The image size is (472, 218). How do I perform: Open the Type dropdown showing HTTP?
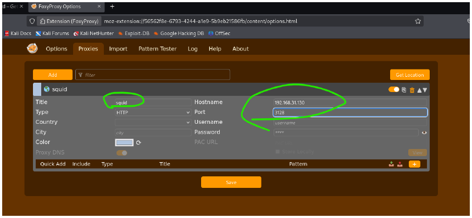point(153,112)
